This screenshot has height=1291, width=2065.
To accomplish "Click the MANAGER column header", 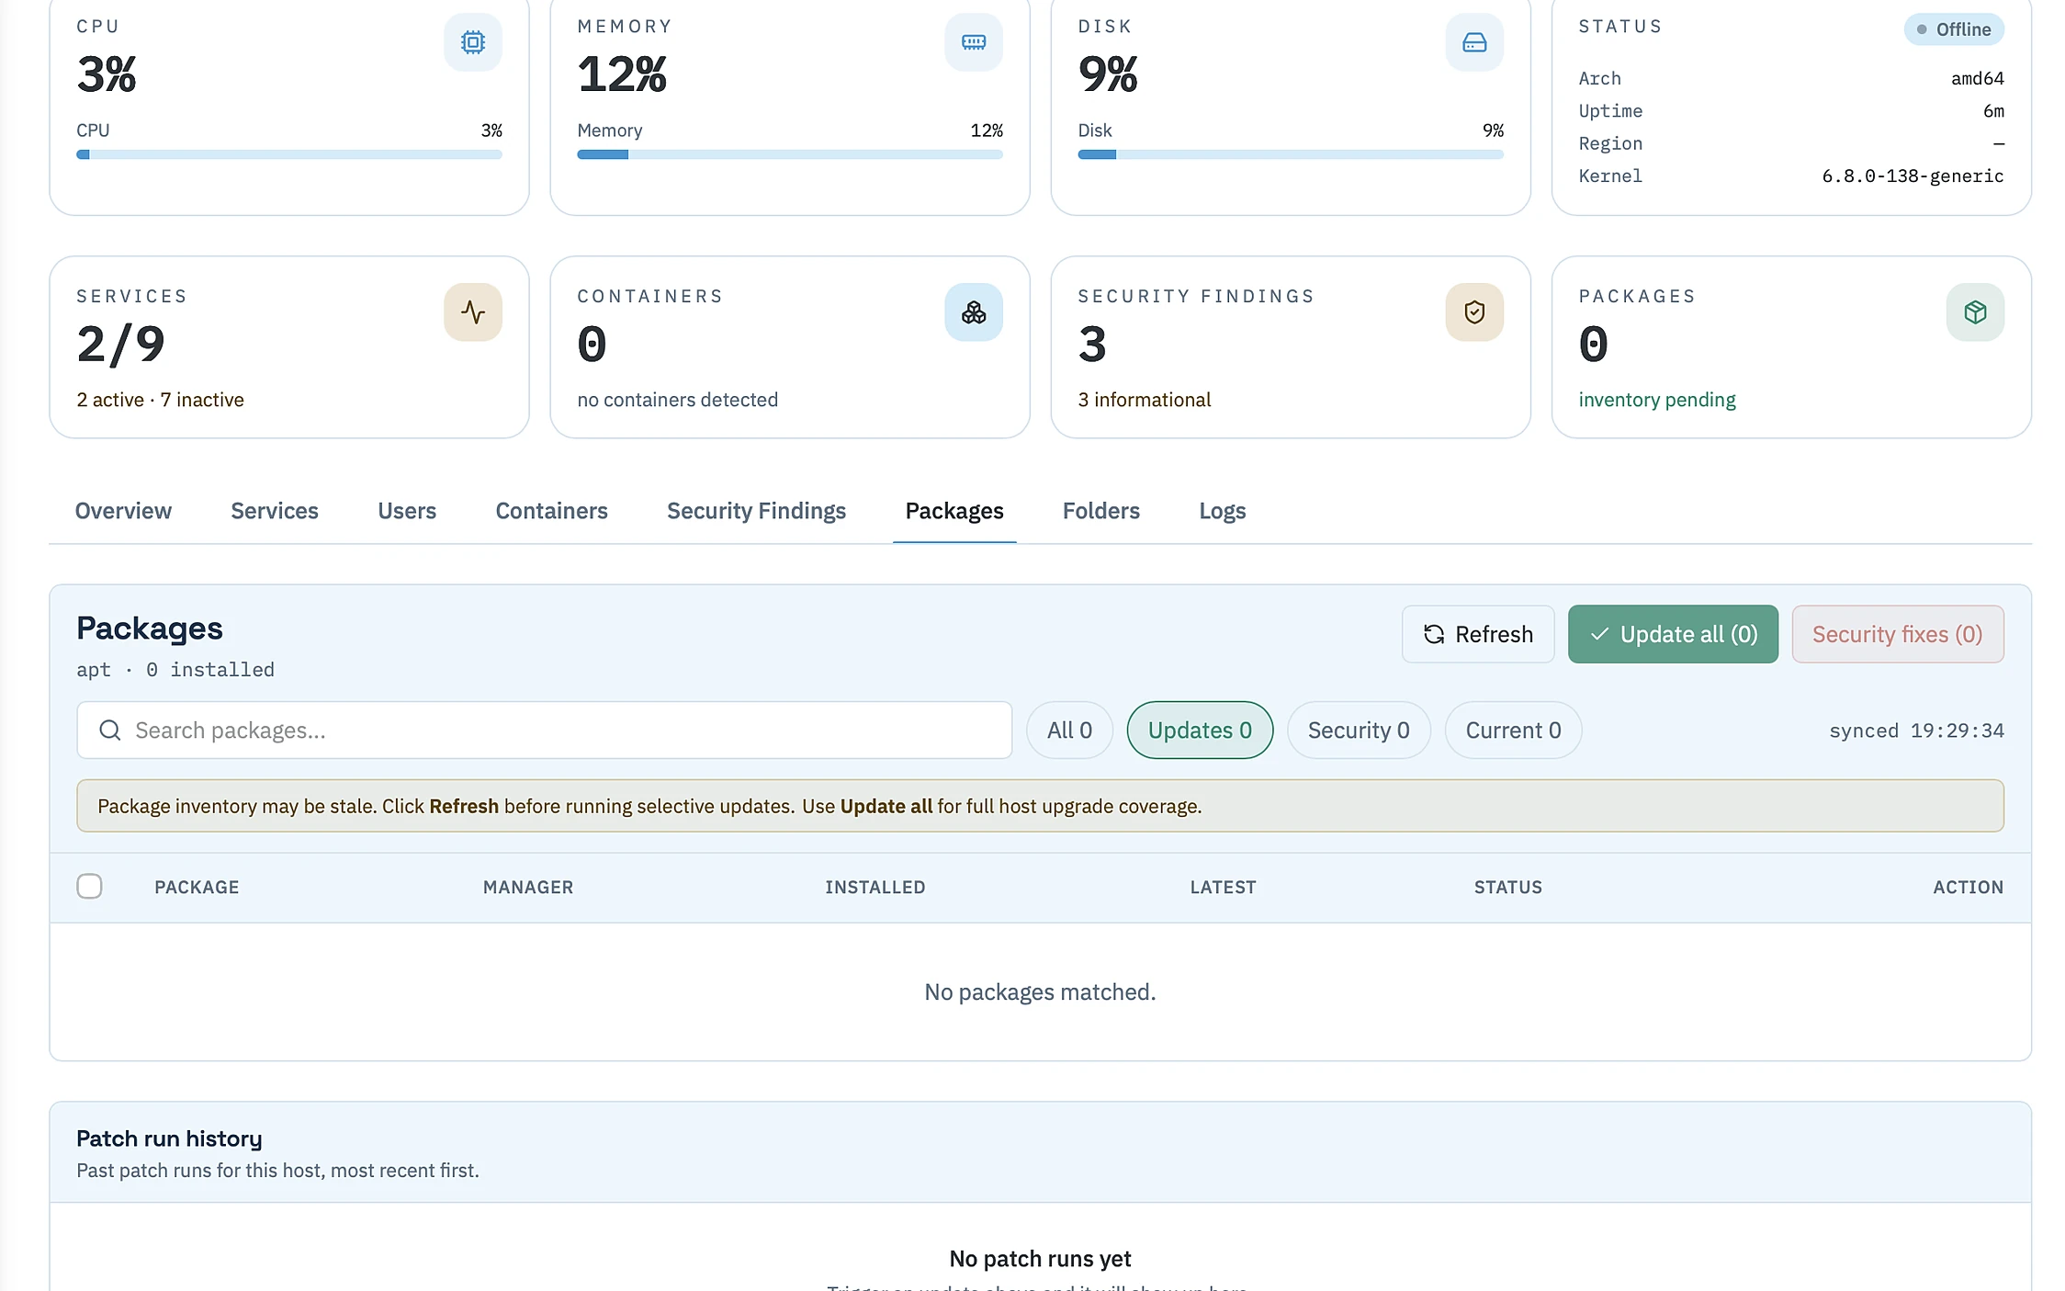I will tap(528, 887).
